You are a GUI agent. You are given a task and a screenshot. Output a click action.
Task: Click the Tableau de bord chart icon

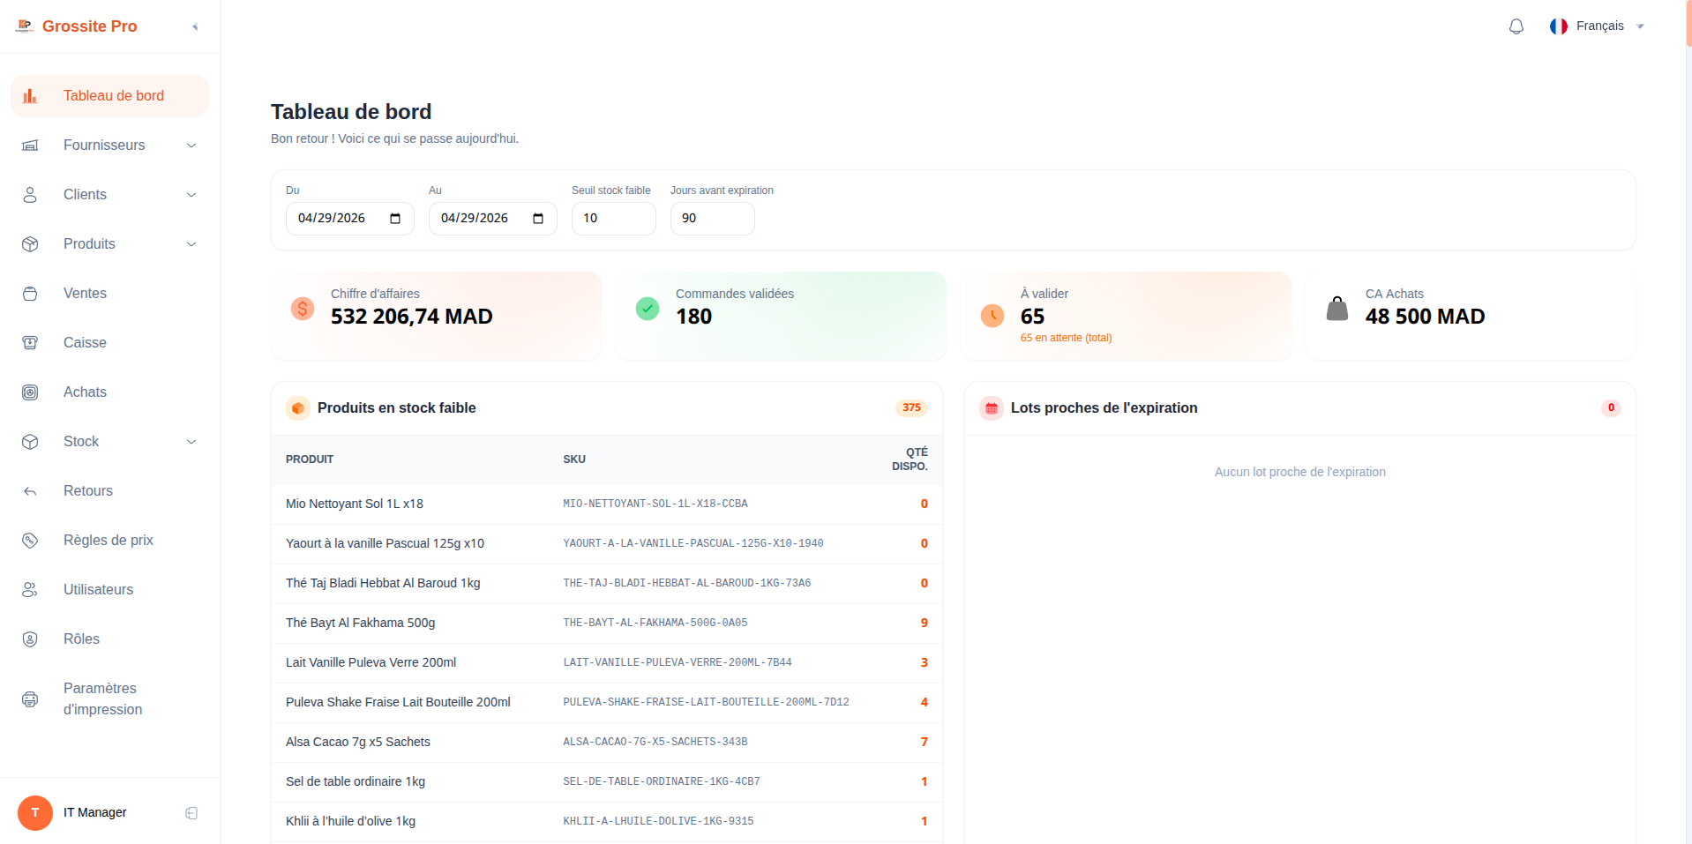[30, 96]
